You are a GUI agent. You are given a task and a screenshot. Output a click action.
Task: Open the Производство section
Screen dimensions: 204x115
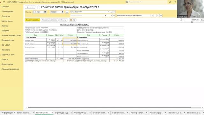(x=8, y=40)
